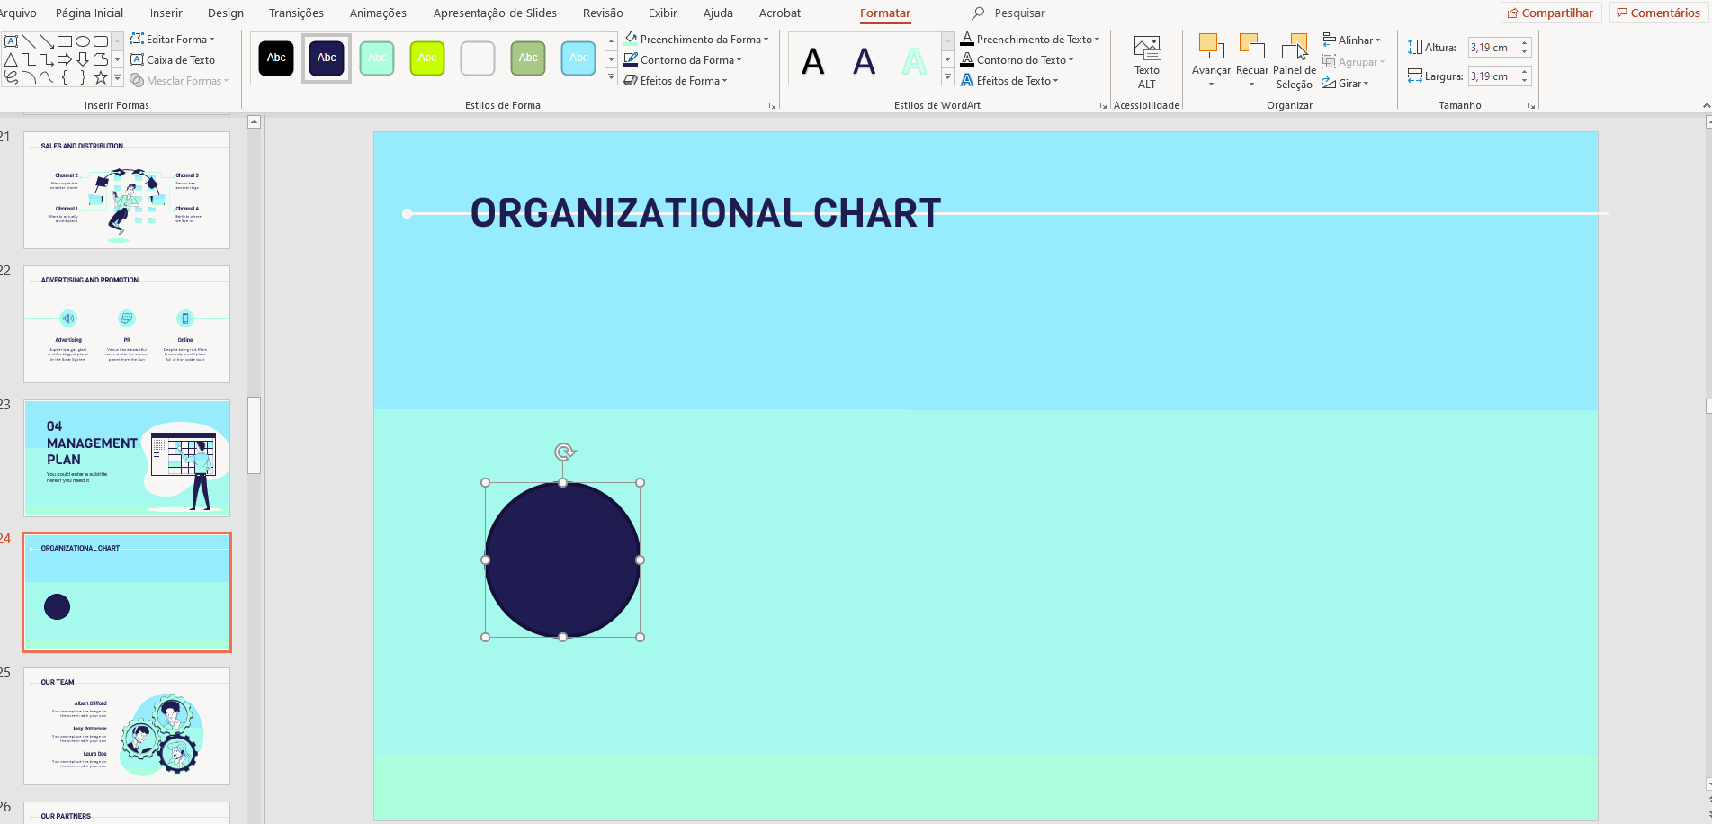
Task: Open the Transições tab
Action: click(296, 13)
